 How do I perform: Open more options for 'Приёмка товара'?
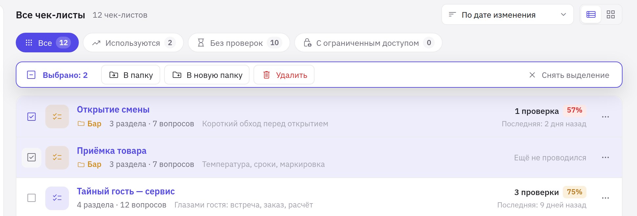605,157
